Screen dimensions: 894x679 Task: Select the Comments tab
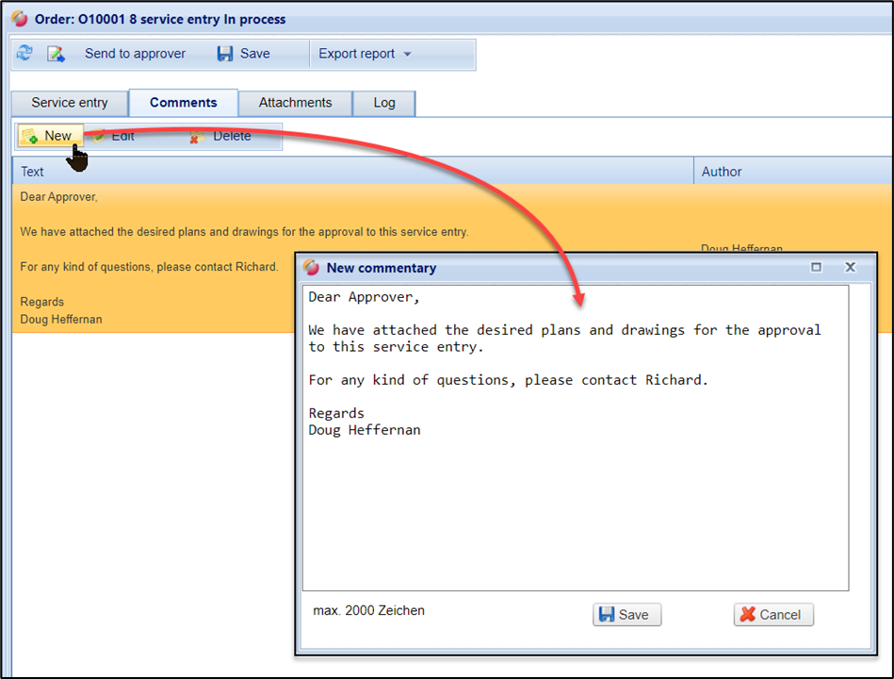[183, 103]
